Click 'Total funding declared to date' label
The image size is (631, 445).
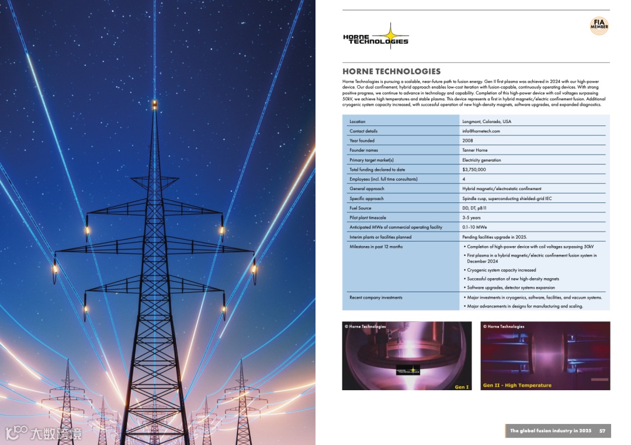point(377,170)
